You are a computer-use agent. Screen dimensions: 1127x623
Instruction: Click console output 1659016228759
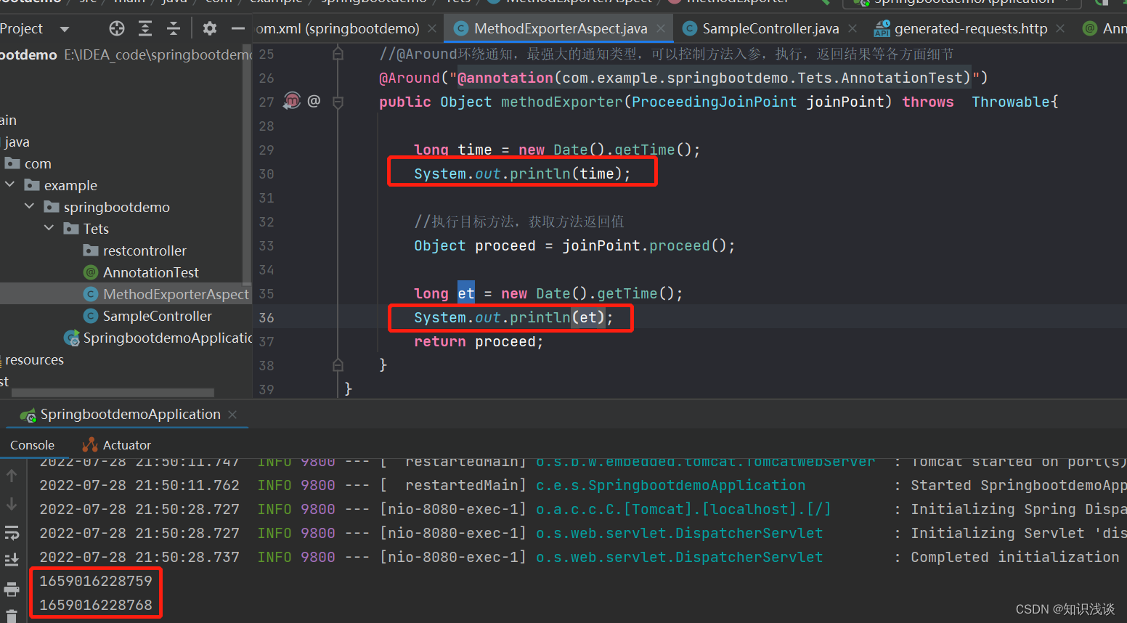[x=96, y=581]
